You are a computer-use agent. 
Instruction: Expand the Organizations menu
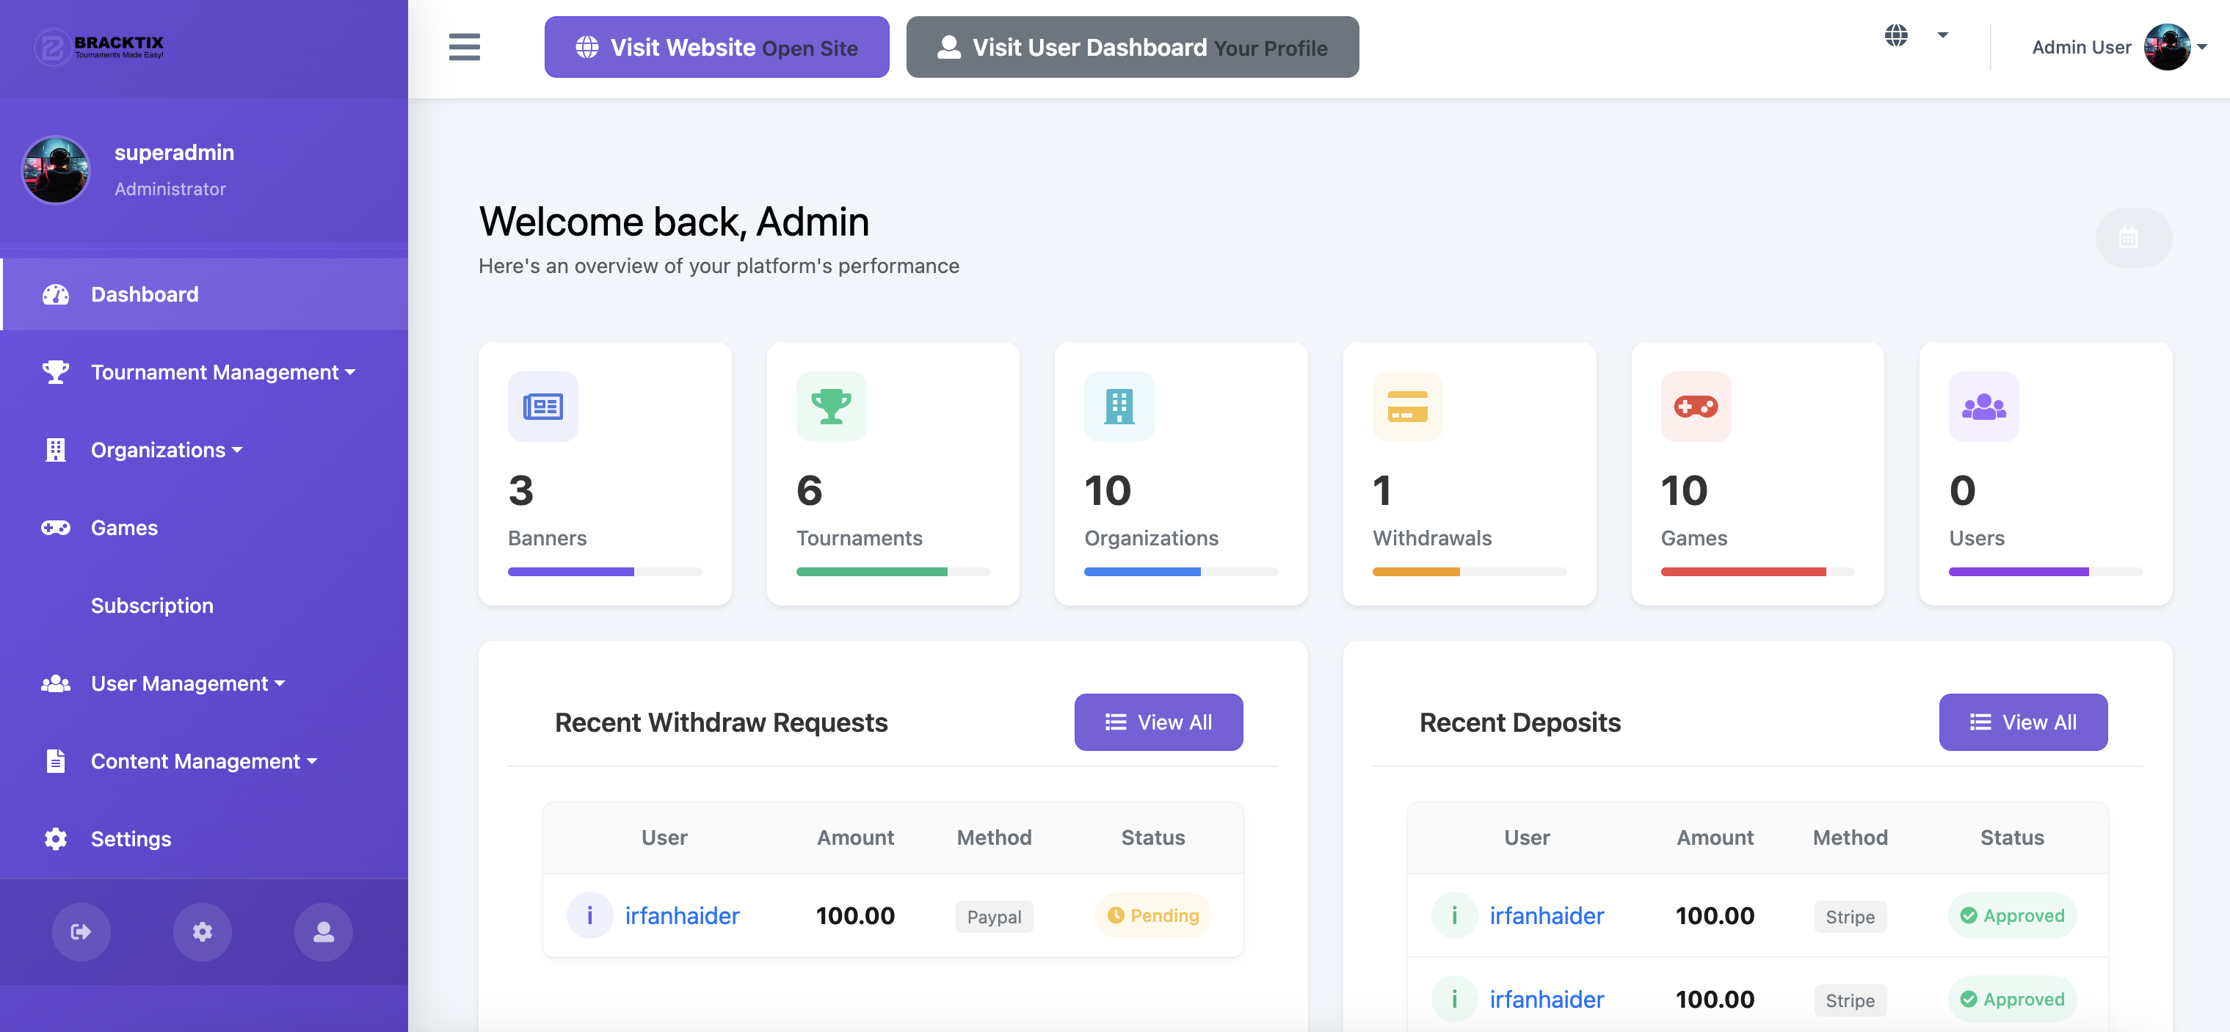click(x=164, y=449)
